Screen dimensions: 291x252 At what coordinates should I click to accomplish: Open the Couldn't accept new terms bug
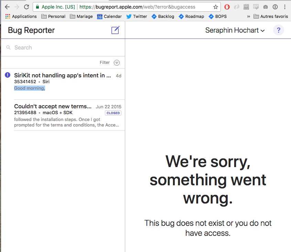point(63,115)
